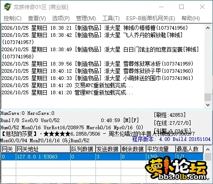This screenshot has width=213, height=184.
Task: Click the log pane scrollbar thumb
Action: [208, 97]
